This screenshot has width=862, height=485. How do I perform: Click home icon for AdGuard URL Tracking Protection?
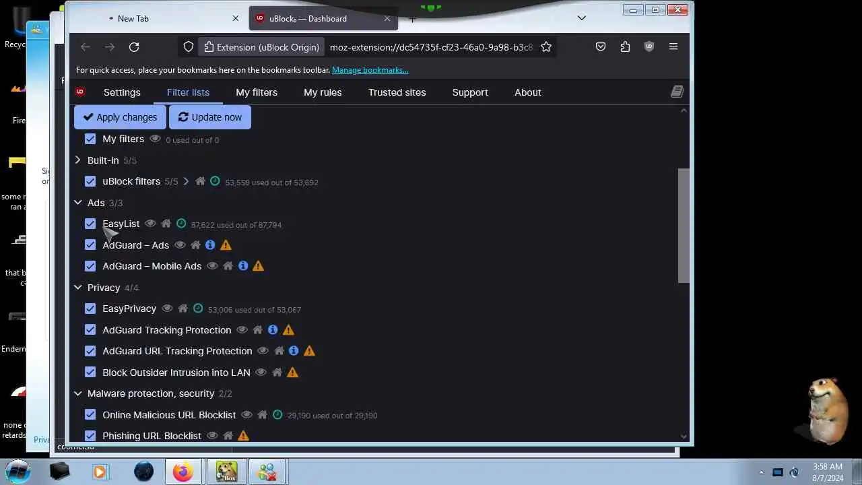(x=279, y=351)
